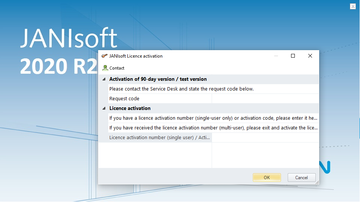360x202 pixels.
Task: Close the Licence activation dialog
Action: click(310, 56)
